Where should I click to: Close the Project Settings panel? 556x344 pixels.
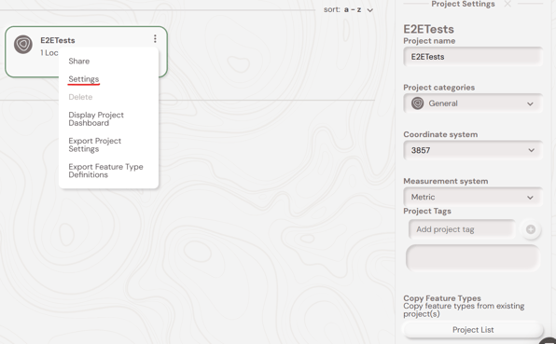click(x=507, y=4)
